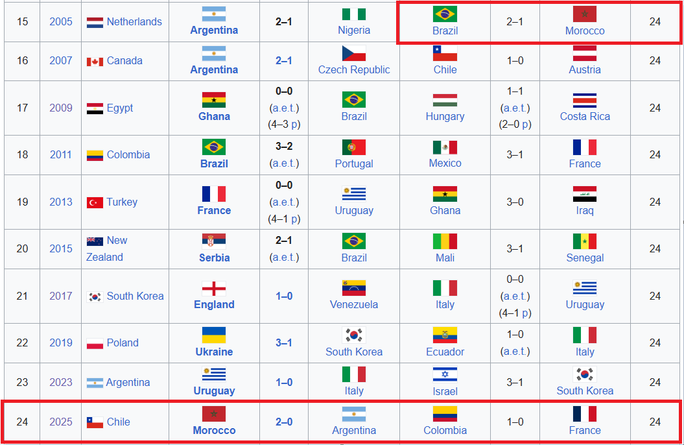Click the Egypt flag next to 2009
This screenshot has height=445, width=684.
[95, 108]
